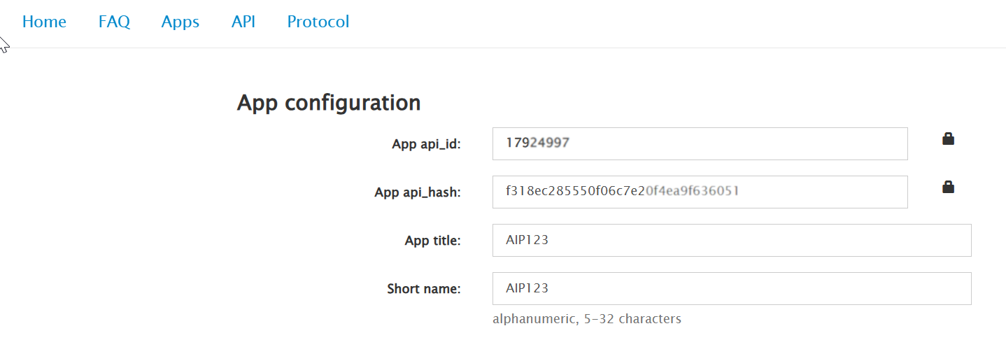Viewport: 1006px width, 347px height.
Task: Click the "alphanumeric, 5-32 characters" hint text
Action: point(586,319)
